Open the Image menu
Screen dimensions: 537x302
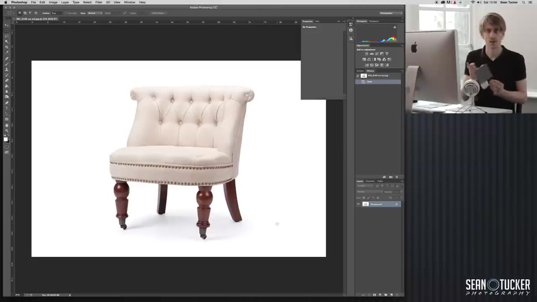coord(53,2)
